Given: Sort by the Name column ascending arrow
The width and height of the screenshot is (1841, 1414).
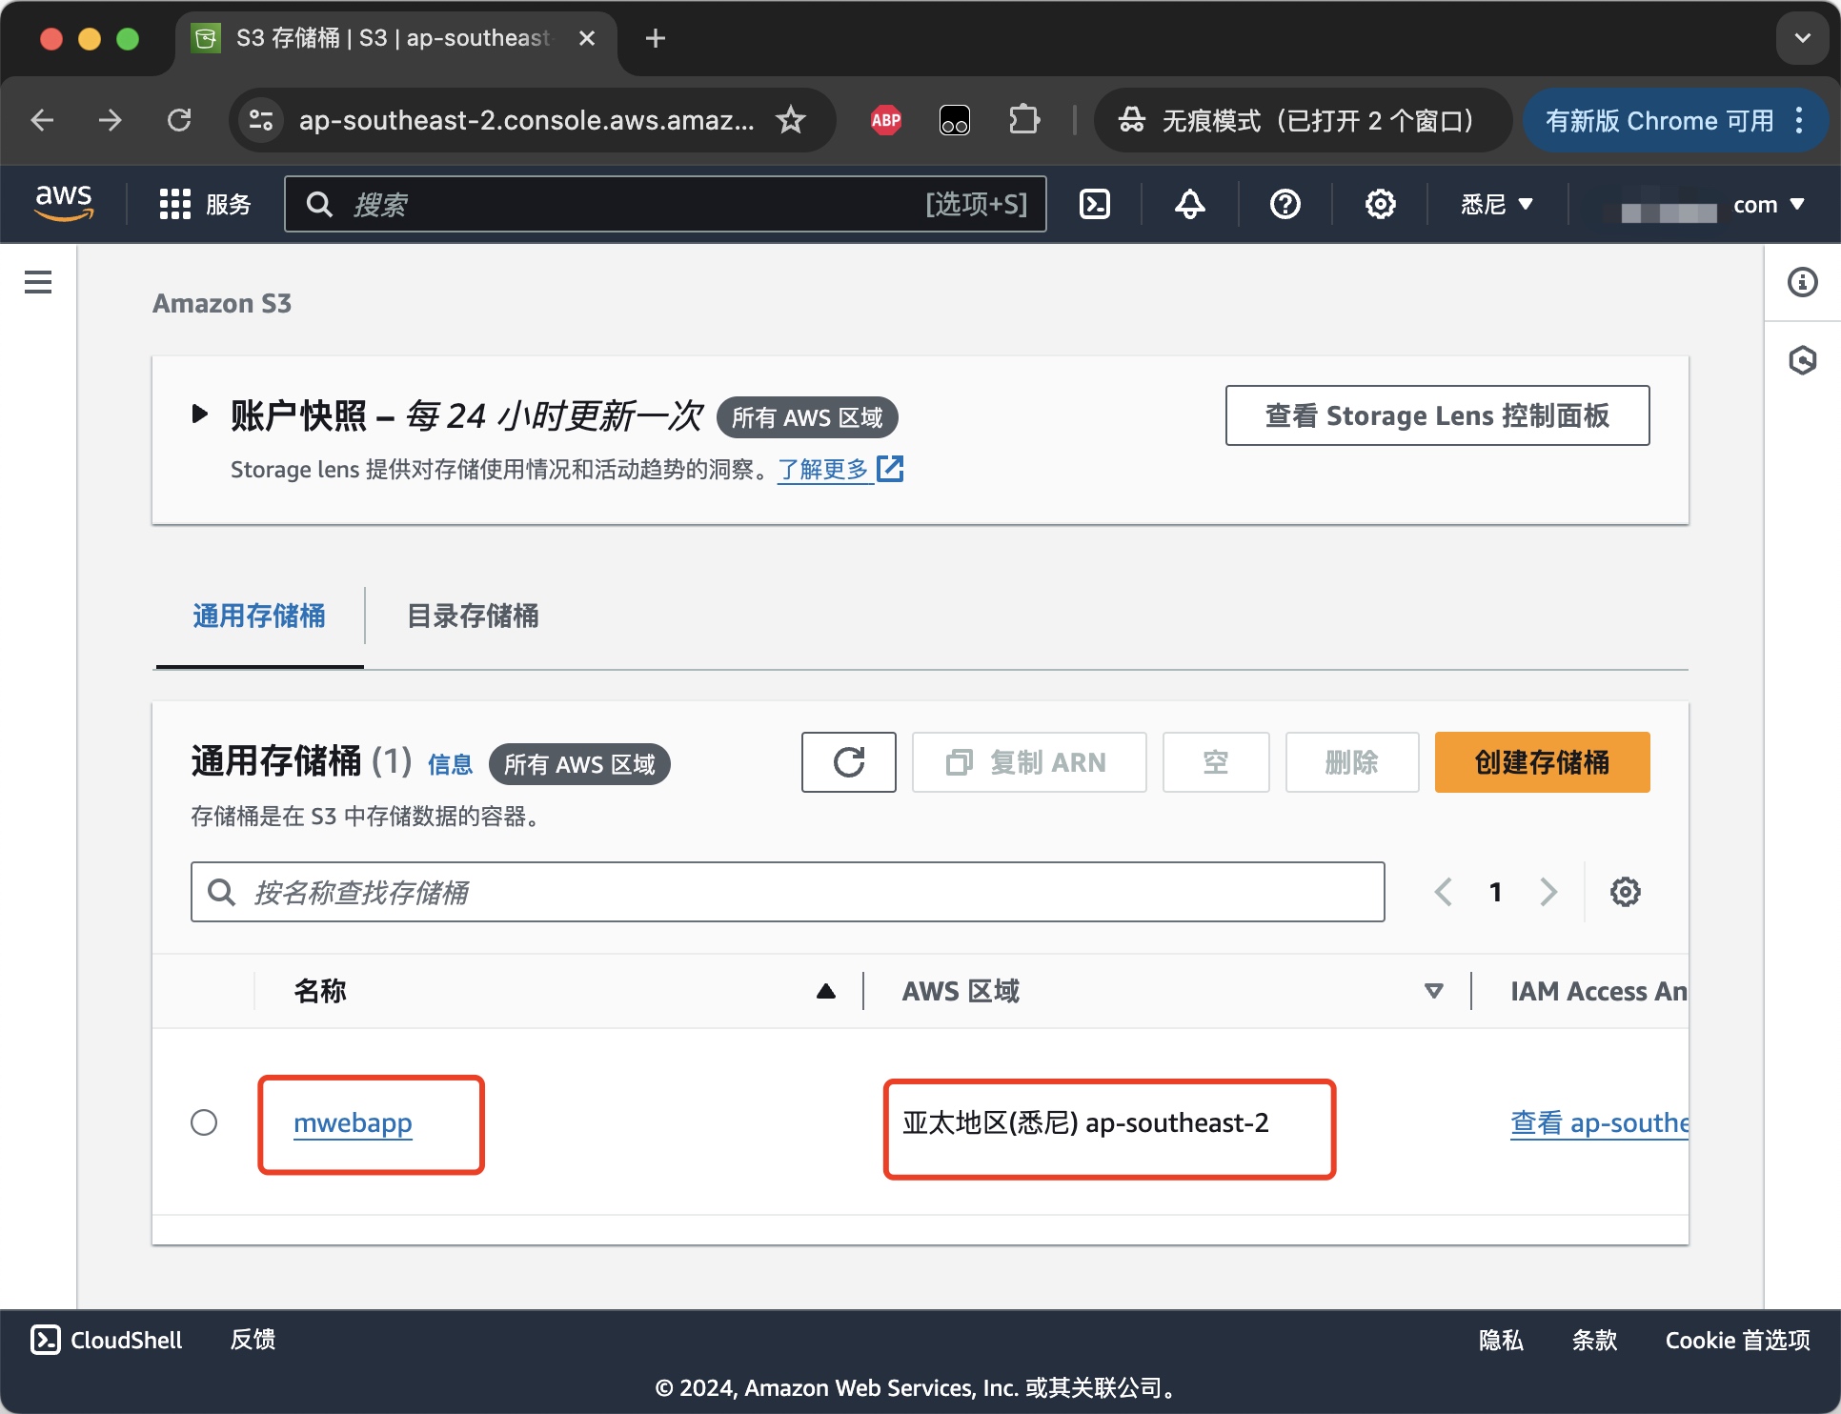Looking at the screenshot, I should 825,991.
